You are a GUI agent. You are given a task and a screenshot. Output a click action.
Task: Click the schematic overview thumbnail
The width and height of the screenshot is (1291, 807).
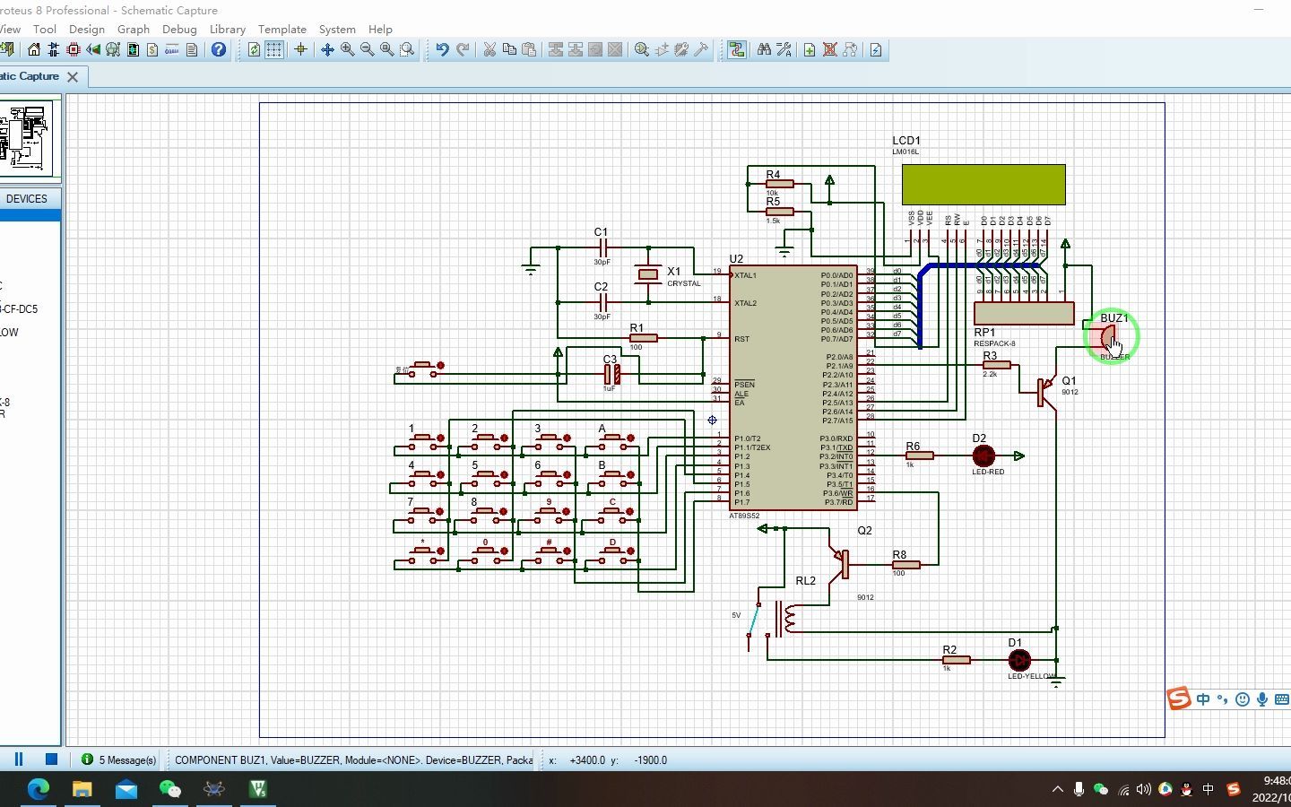[x=26, y=137]
